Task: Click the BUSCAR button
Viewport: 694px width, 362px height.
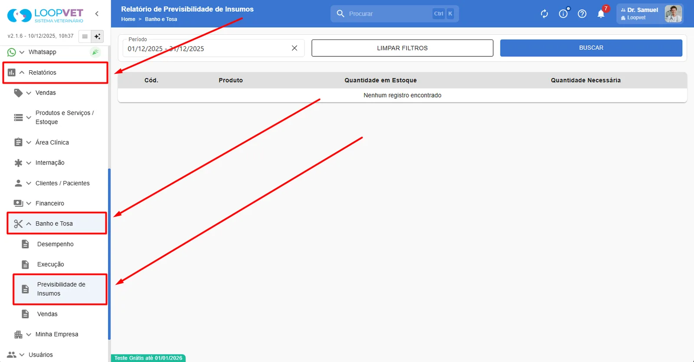Action: pyautogui.click(x=591, y=48)
